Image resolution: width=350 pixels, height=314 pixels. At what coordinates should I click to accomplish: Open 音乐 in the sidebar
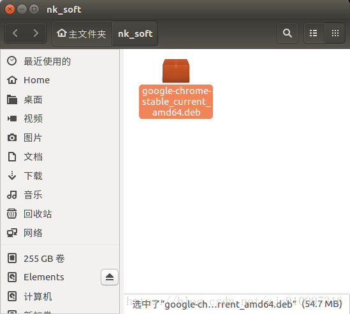pos(60,195)
